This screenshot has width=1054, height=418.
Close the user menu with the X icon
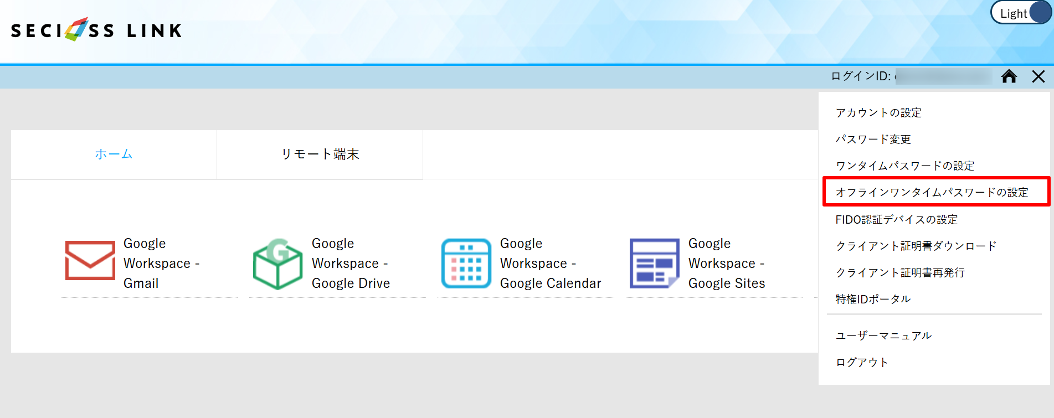coord(1038,76)
